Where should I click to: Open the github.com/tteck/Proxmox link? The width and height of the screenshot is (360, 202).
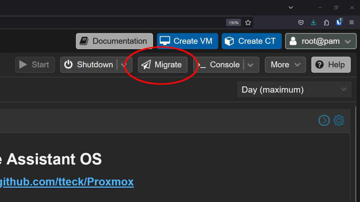point(67,181)
